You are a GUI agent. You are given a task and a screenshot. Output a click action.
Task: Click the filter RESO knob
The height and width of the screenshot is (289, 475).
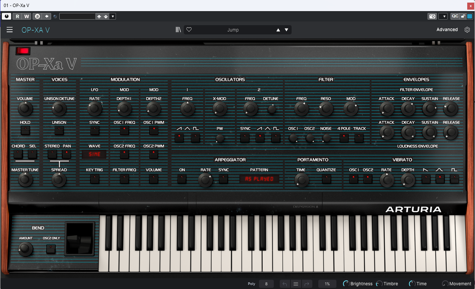click(326, 108)
